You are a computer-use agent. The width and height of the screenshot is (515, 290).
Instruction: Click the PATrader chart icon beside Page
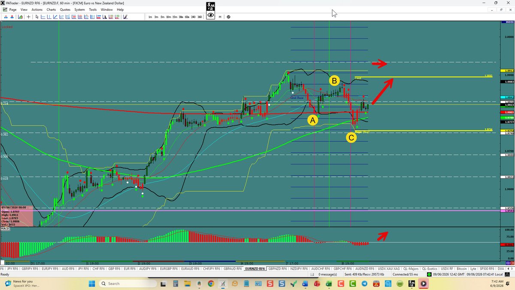tap(4, 9)
